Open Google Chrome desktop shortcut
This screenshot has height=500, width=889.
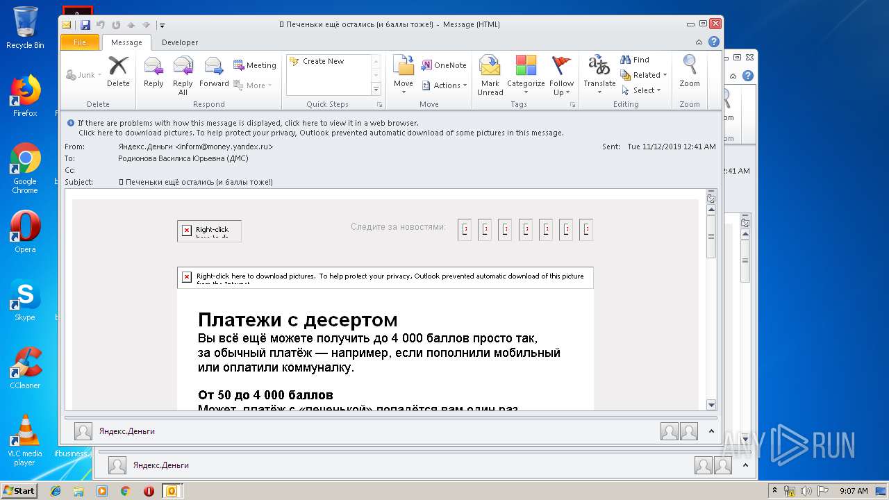(25, 168)
